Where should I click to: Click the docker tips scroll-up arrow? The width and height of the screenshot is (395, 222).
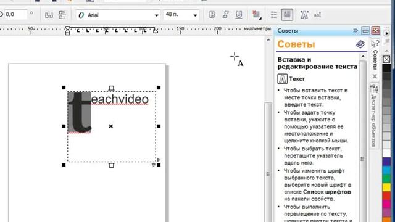[363, 56]
